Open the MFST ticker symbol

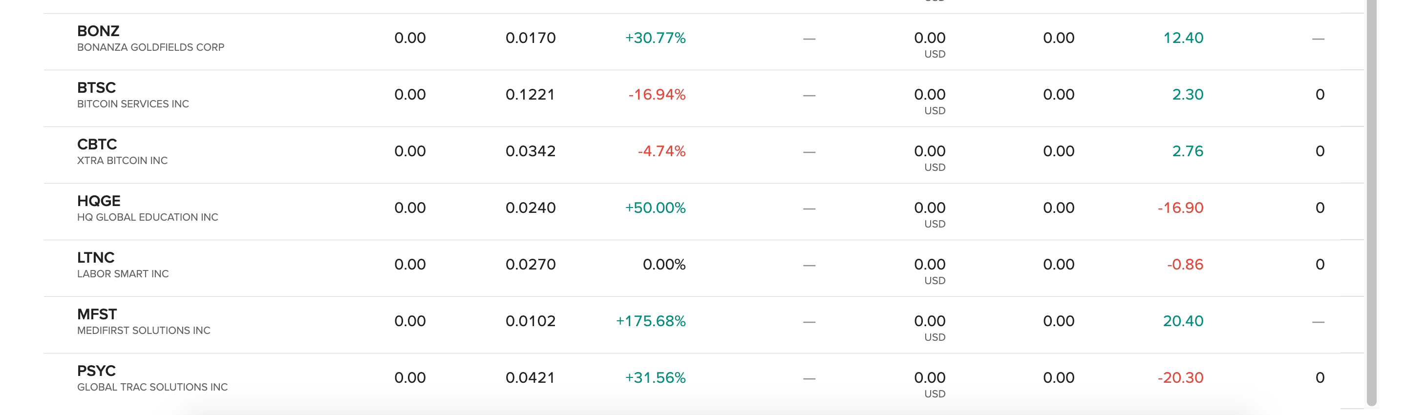tap(97, 314)
